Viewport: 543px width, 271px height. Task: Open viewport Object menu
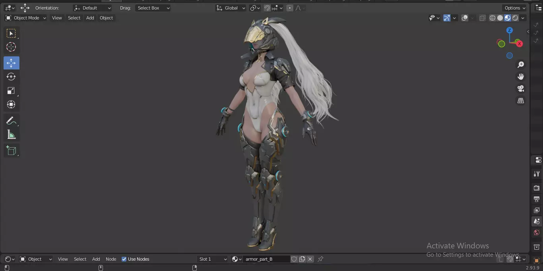point(106,18)
